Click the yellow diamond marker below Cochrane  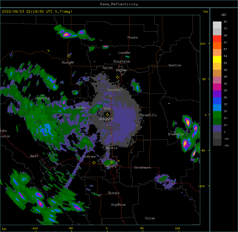94,163
